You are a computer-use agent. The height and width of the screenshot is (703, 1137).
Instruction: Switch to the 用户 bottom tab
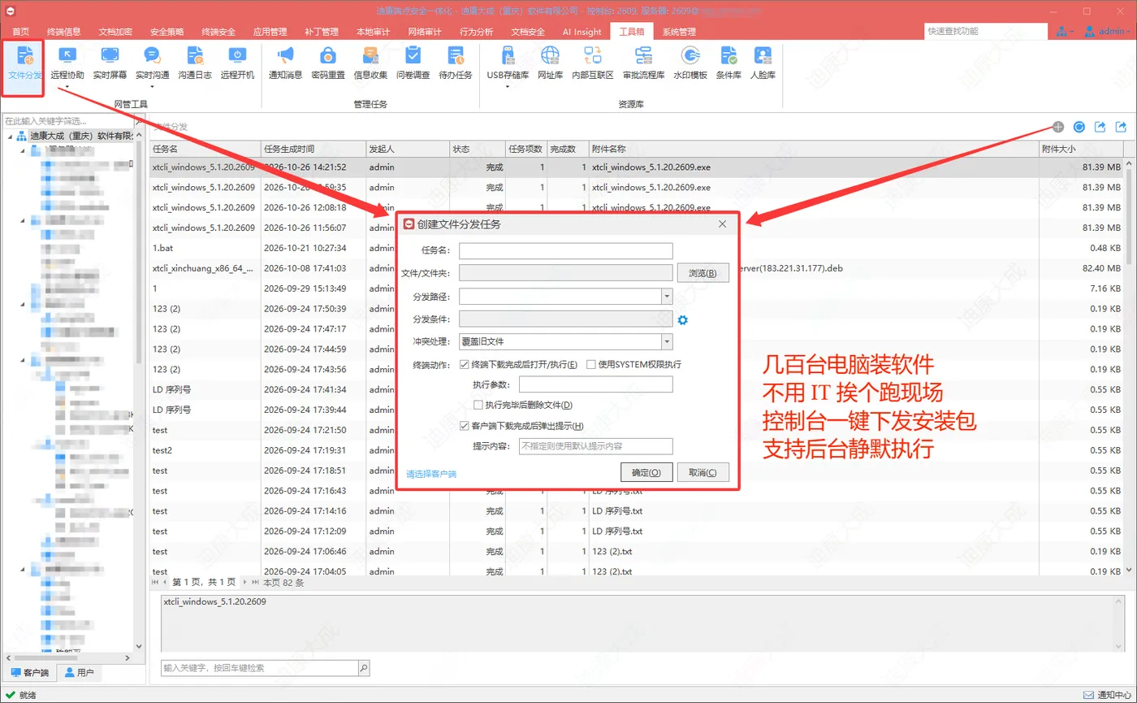tap(80, 673)
